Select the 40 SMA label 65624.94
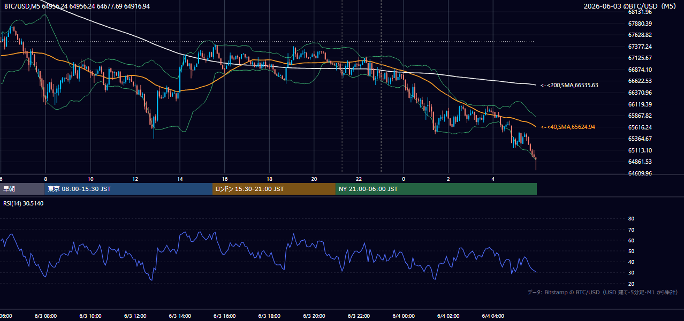 tap(568, 127)
